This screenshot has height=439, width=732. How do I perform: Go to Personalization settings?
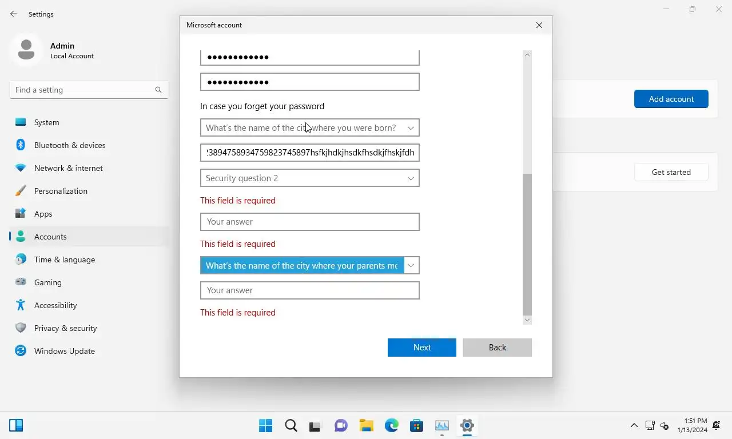(x=89, y=191)
